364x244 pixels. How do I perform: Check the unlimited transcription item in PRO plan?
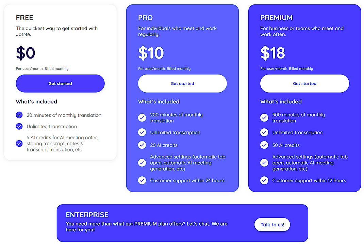click(142, 132)
